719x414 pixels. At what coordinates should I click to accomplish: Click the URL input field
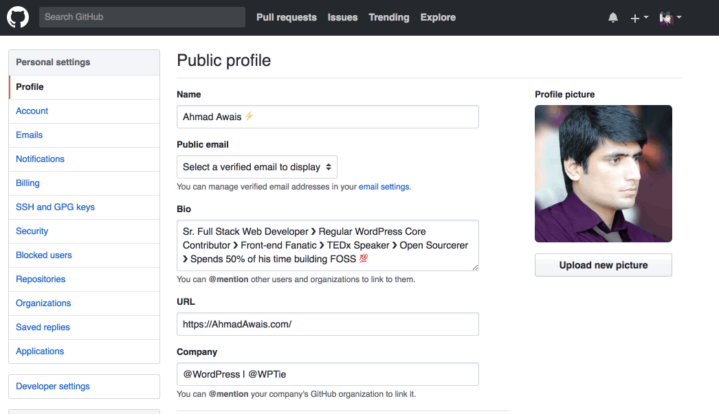[x=327, y=324]
